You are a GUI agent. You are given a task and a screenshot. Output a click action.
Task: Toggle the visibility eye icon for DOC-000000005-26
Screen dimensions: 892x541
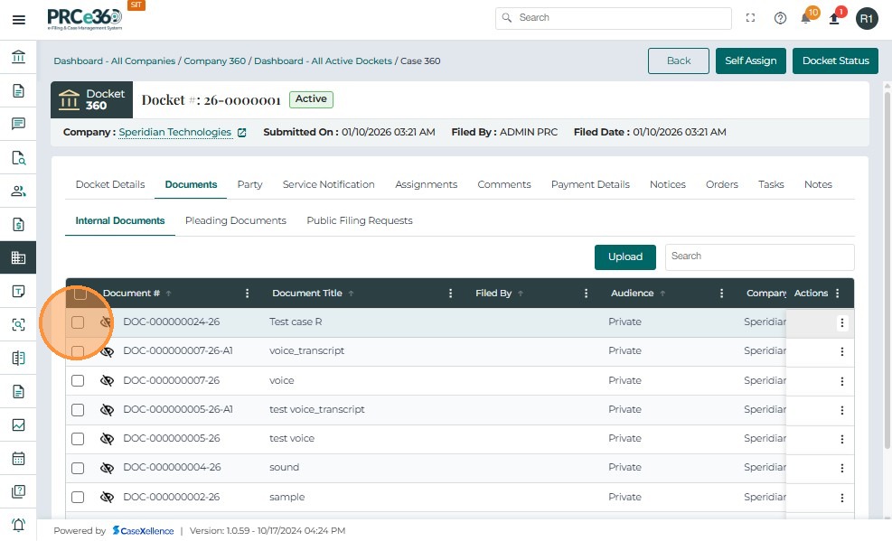(107, 439)
